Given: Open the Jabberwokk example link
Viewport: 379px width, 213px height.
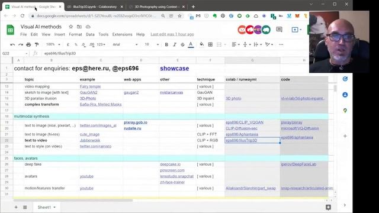Looking at the screenshot, I should coord(90,140).
